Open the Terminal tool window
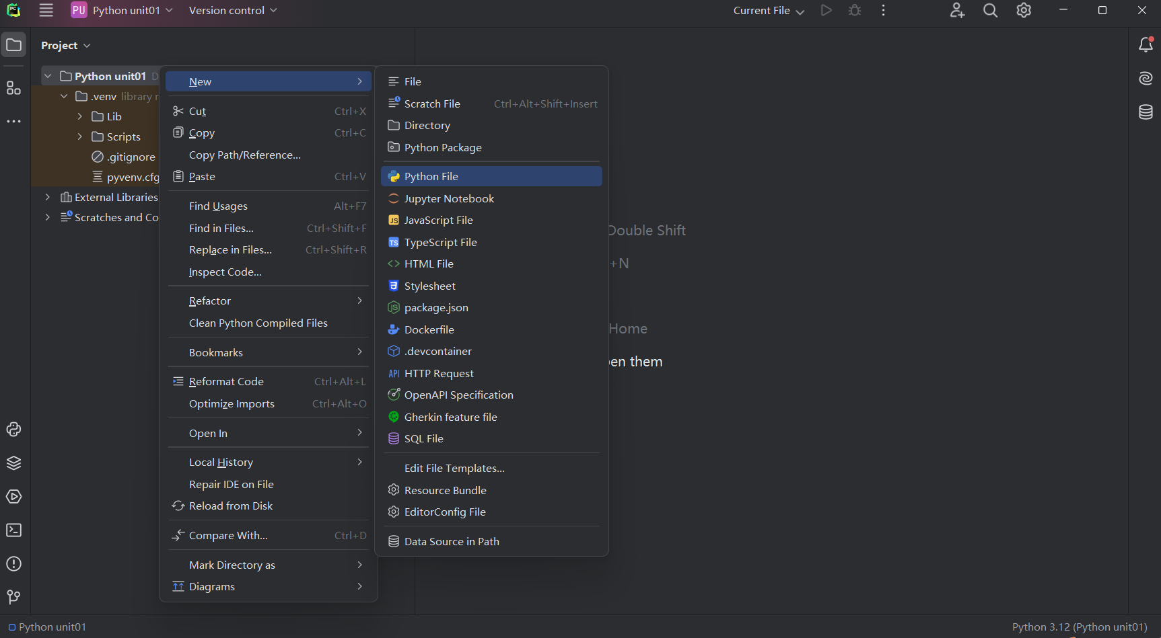The height and width of the screenshot is (638, 1161). [13, 530]
